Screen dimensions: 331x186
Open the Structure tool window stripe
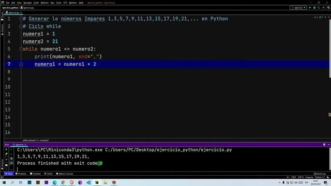pyautogui.click(x=2, y=30)
